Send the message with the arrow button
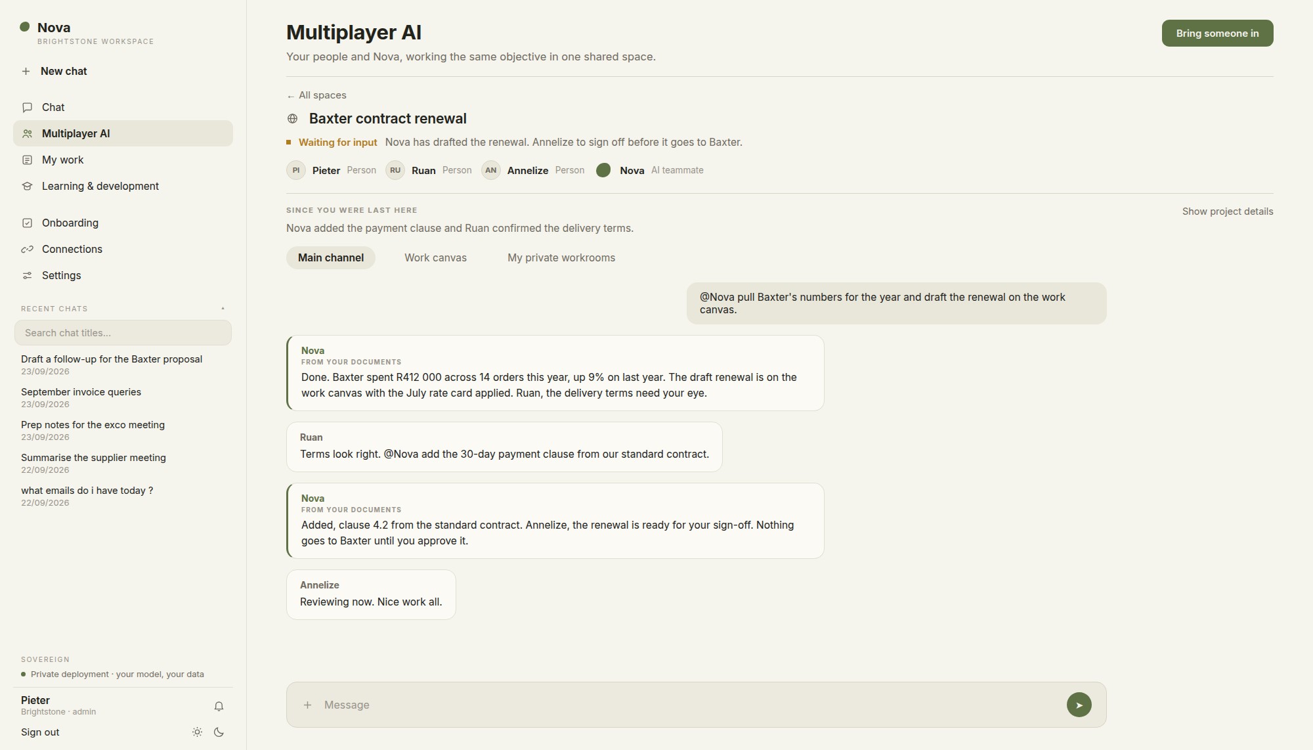 coord(1079,705)
